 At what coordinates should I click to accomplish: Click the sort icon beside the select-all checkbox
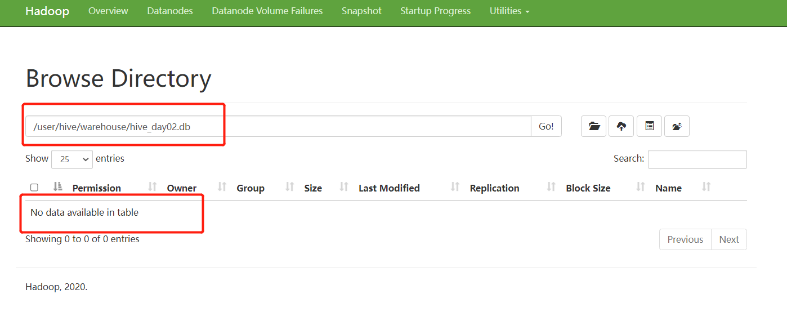click(x=57, y=187)
